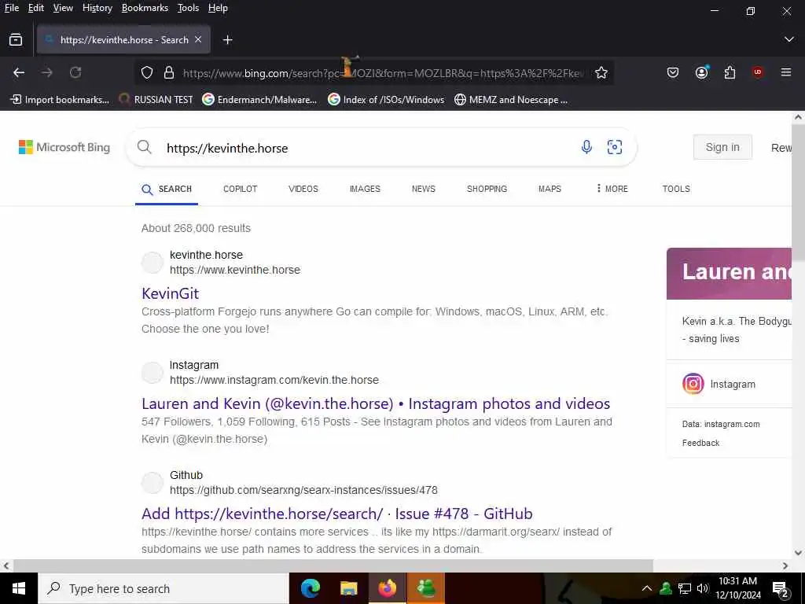Open the Bookmarks menu
The image size is (805, 604).
[145, 8]
